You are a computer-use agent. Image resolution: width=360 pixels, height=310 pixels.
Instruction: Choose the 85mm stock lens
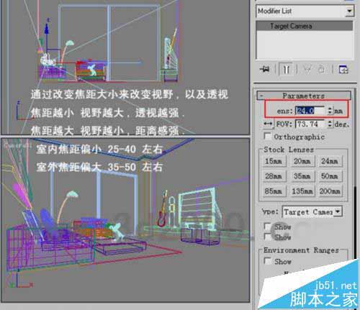[274, 191]
